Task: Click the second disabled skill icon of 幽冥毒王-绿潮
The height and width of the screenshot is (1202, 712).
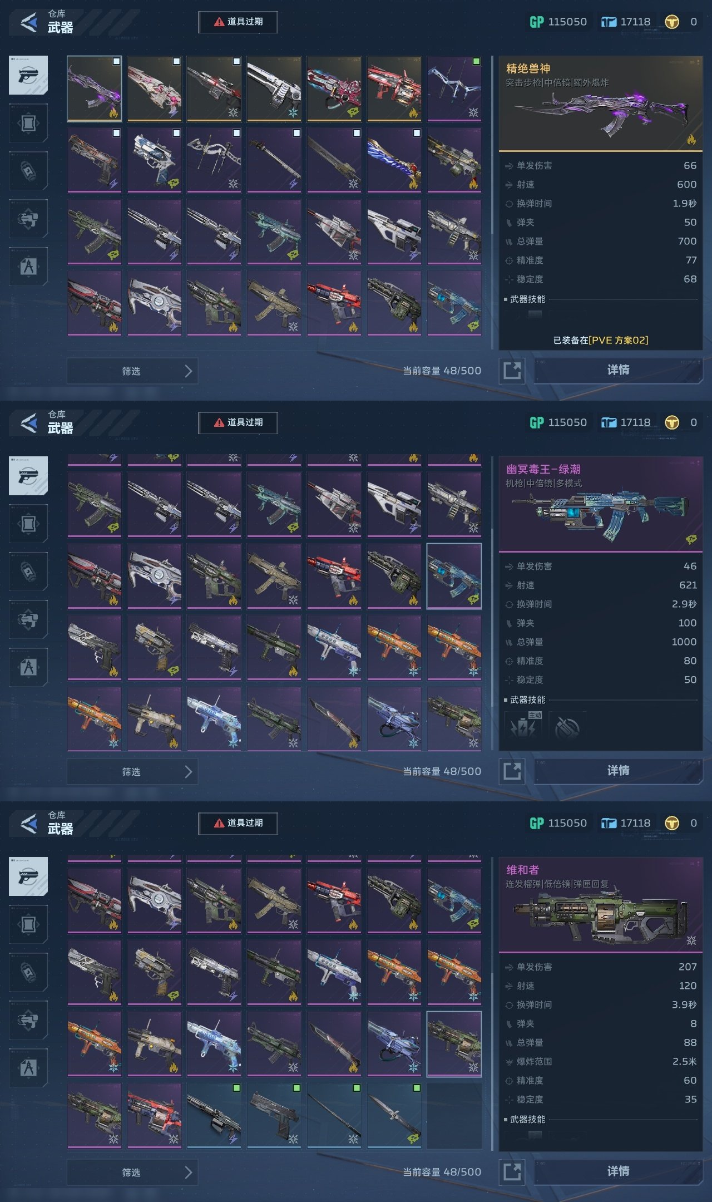Action: [x=567, y=726]
